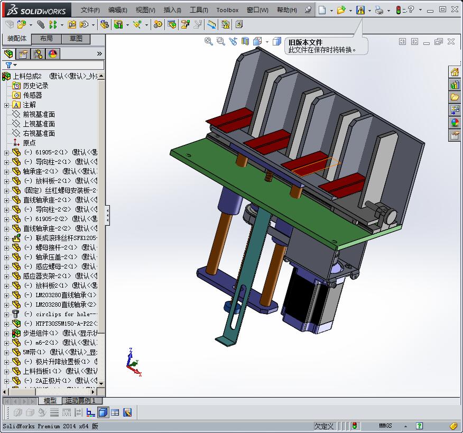
Task: Open the MMGS unit system arrow
Action: tap(406, 426)
